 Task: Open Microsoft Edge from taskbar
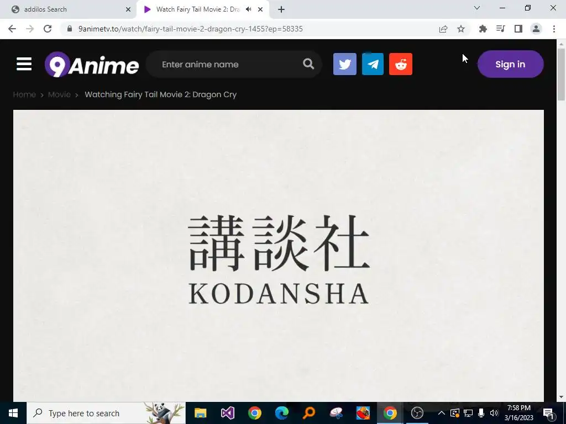point(281,413)
